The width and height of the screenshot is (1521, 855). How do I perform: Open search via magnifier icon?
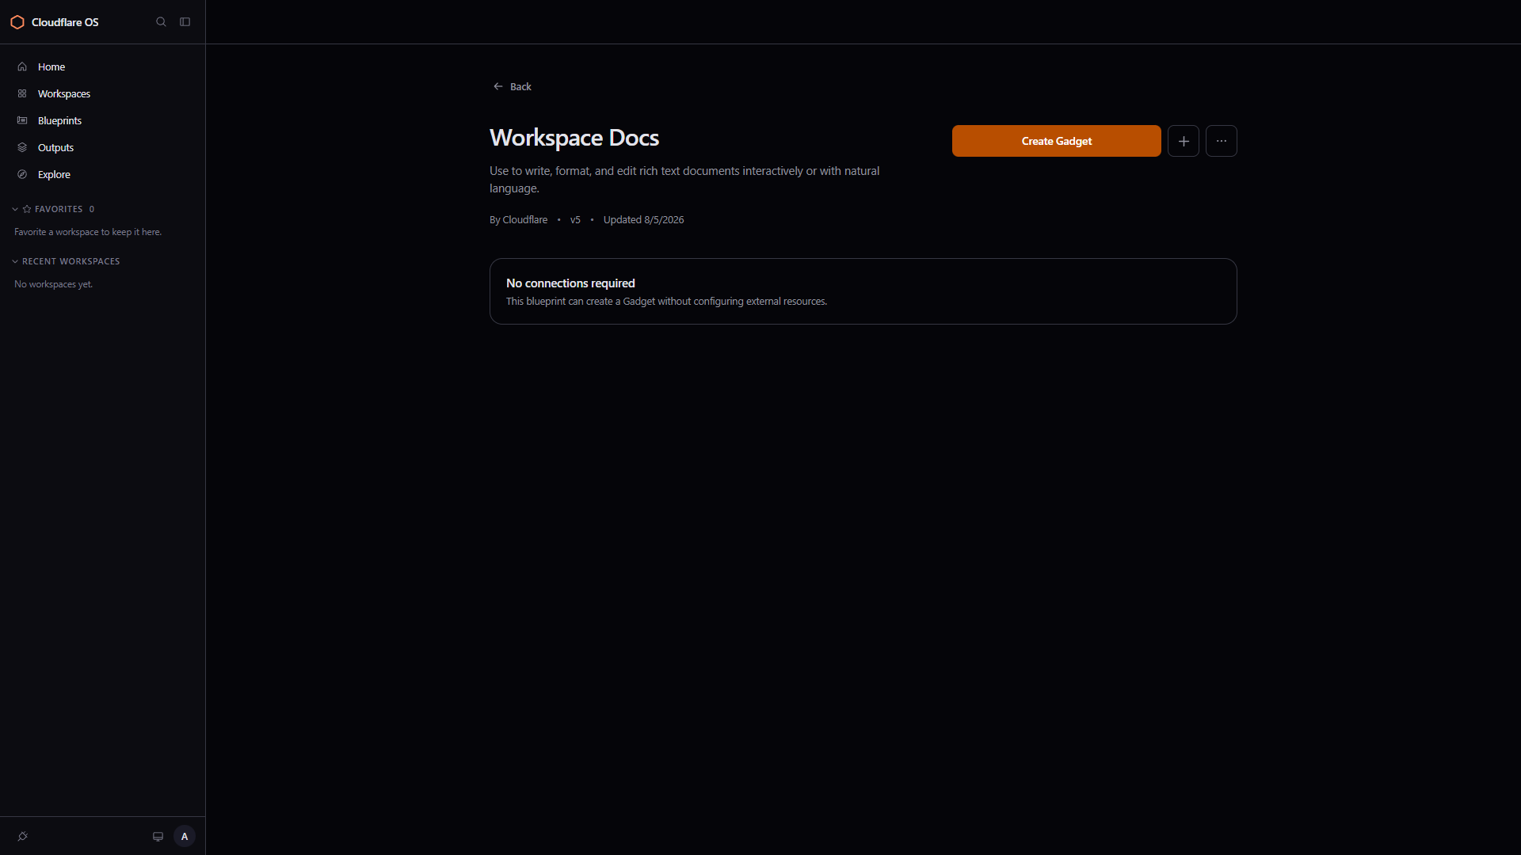click(161, 22)
